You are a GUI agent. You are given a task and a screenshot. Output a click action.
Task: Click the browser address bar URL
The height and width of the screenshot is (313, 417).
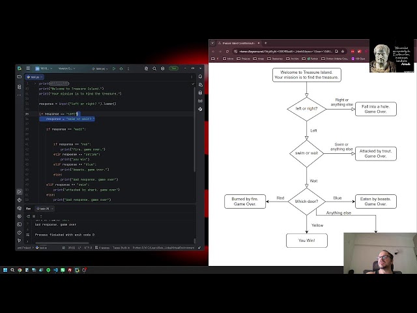[x=286, y=52]
